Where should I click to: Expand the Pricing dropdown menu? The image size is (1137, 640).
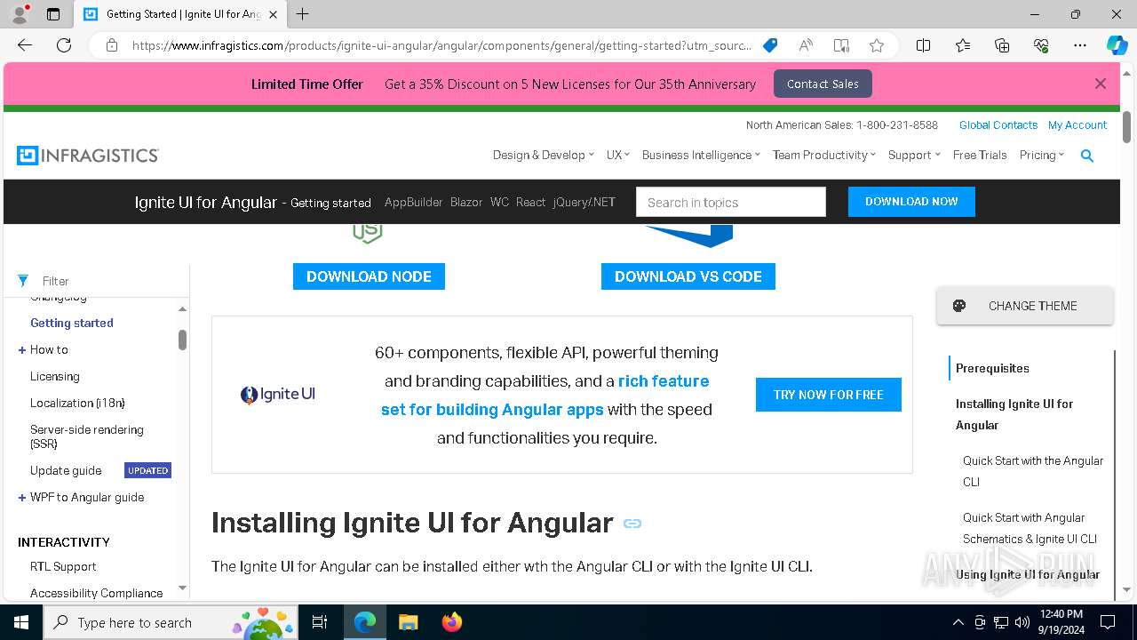1042,155
